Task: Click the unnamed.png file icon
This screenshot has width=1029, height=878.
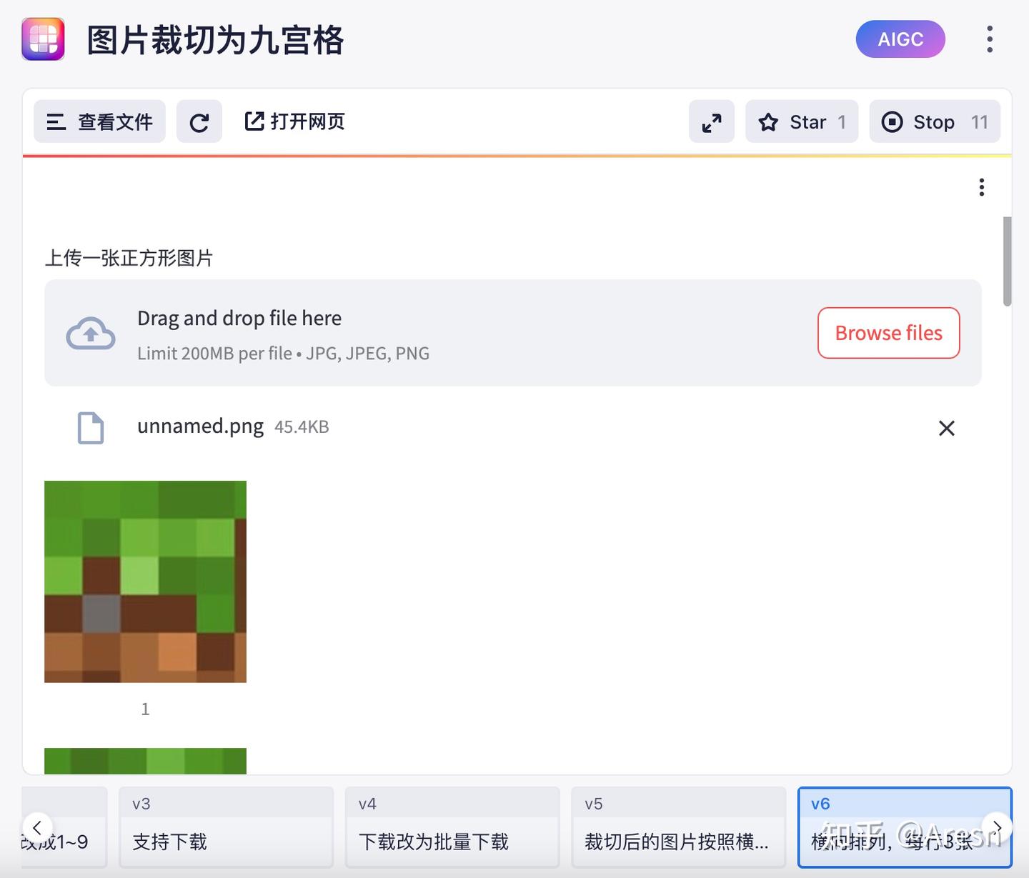Action: [x=90, y=427]
